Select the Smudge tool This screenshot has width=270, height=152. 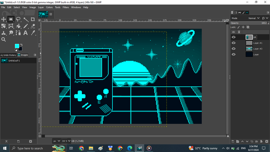11,33
